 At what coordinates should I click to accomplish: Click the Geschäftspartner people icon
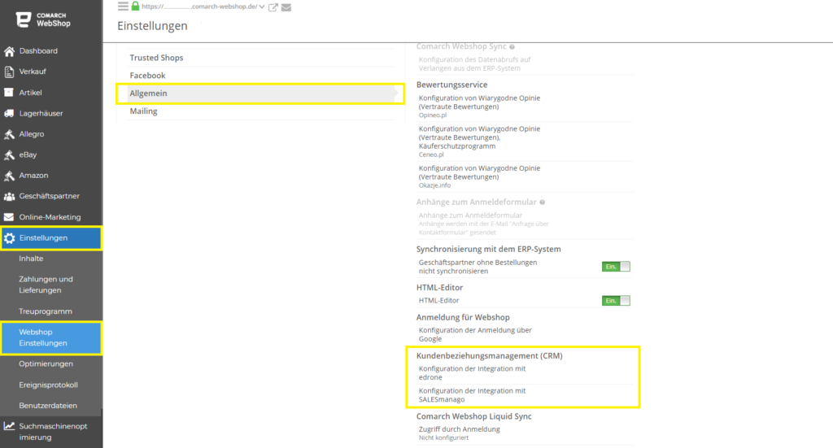(x=9, y=197)
